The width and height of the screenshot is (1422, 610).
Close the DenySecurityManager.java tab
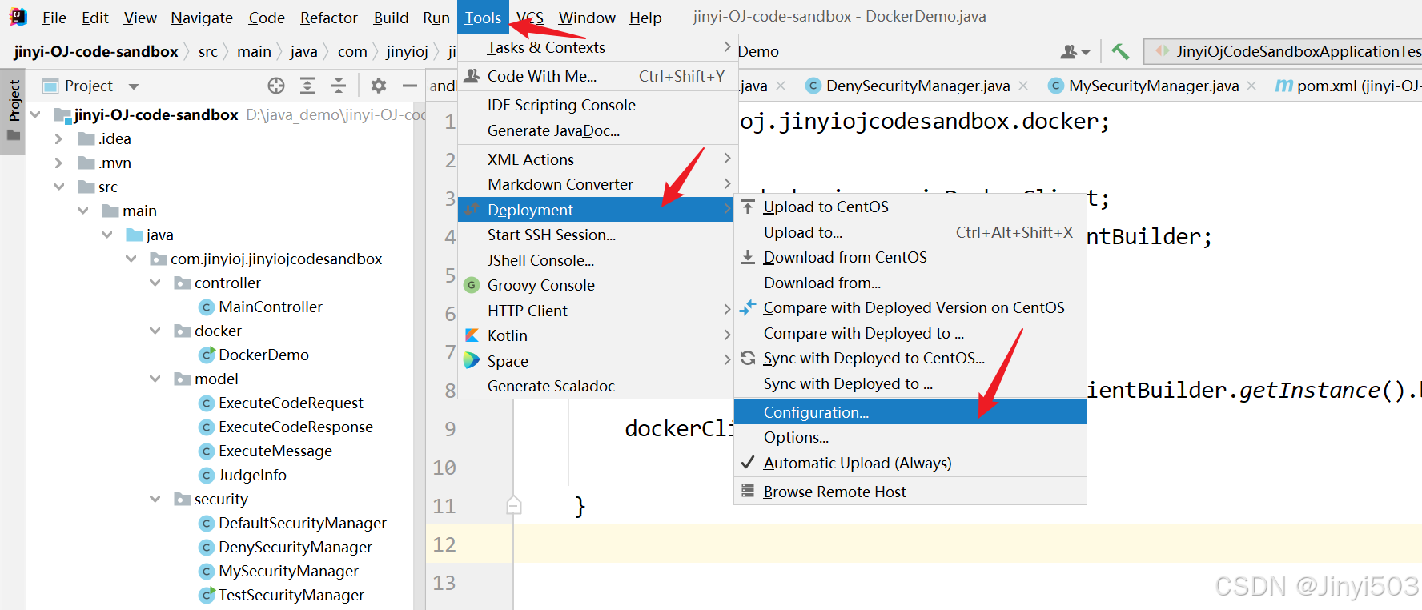(1023, 86)
